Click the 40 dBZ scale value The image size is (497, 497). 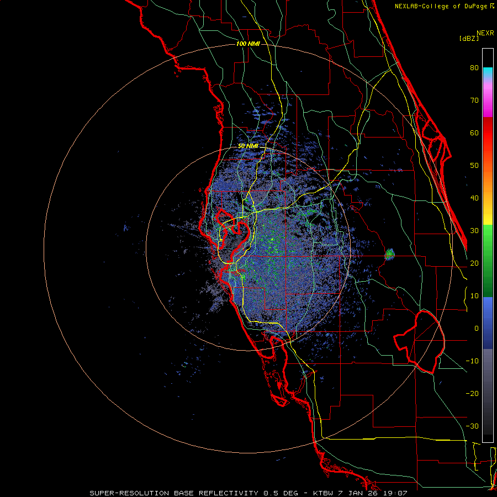(x=474, y=198)
